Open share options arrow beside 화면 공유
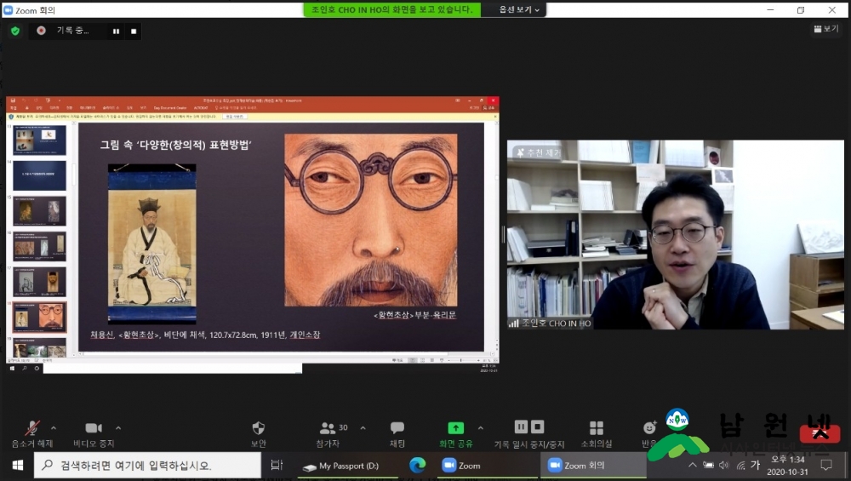Viewport: 851px width, 481px height. click(x=480, y=428)
